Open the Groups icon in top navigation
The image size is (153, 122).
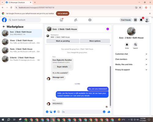click(x=90, y=20)
